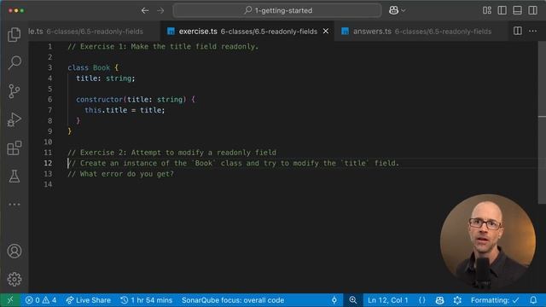Click the constructor keyword on line 6
The image size is (546, 307).
99,100
